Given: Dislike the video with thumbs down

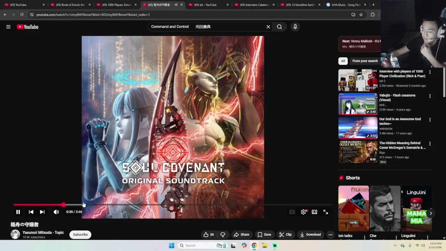Looking at the screenshot, I should [223, 235].
